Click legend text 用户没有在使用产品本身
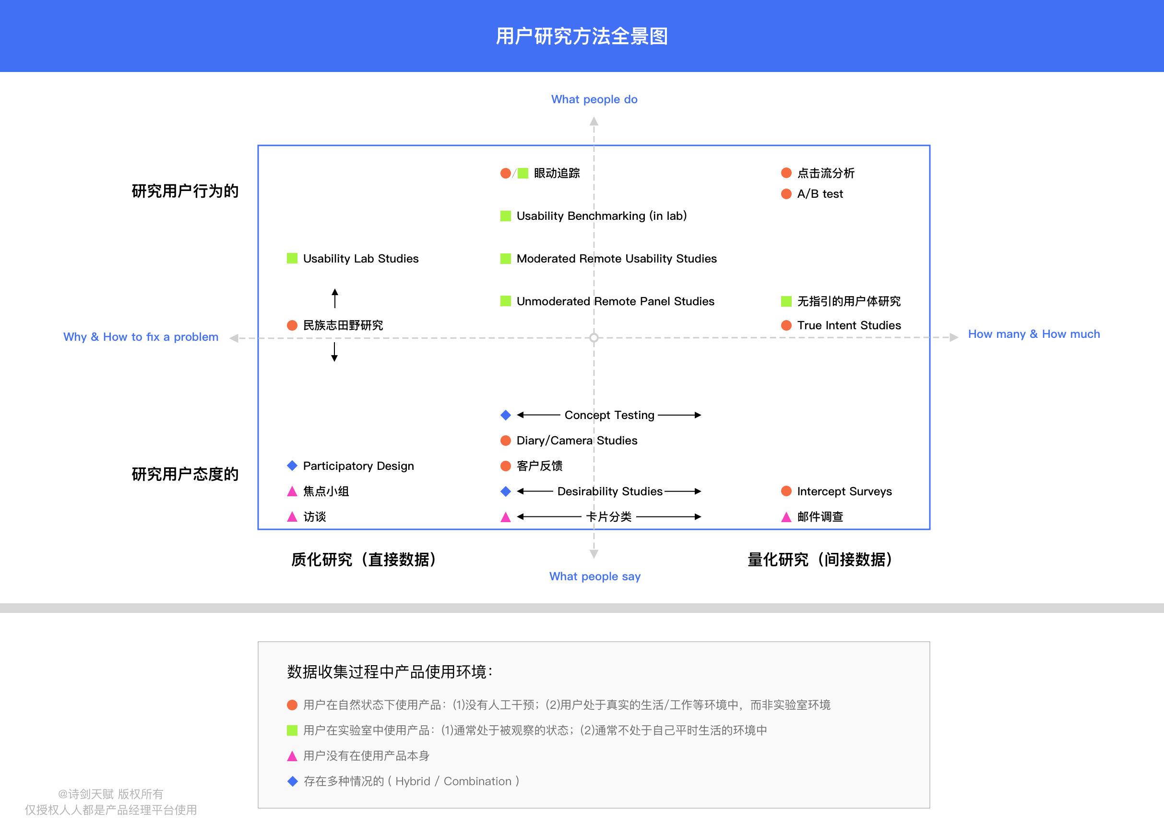 [x=366, y=756]
